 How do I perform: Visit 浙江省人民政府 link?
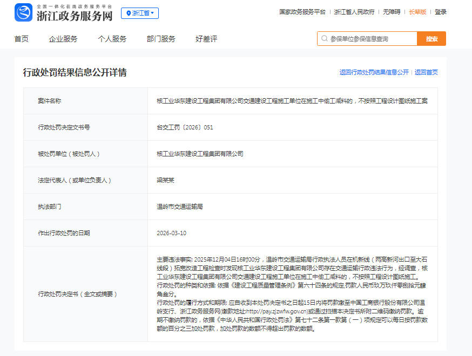coord(354,12)
